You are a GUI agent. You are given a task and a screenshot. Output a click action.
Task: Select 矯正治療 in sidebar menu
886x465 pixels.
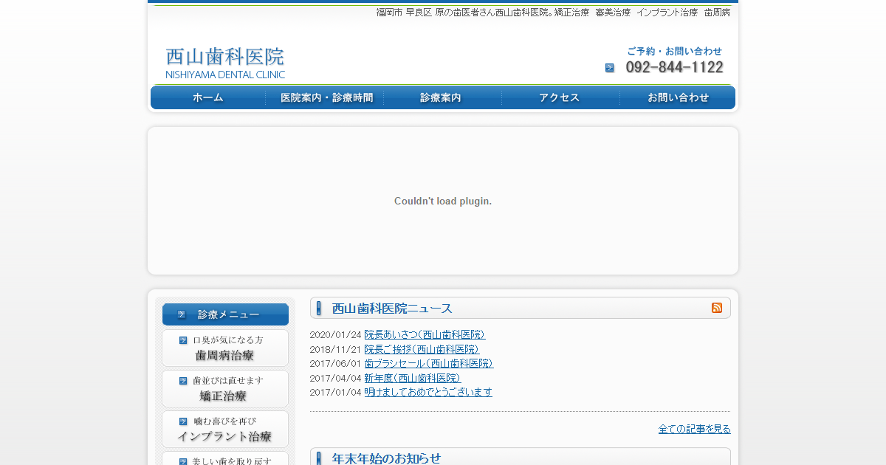[225, 389]
